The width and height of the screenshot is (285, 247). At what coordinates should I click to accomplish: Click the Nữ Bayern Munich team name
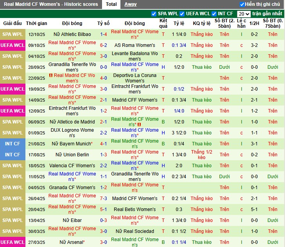pos(72,144)
